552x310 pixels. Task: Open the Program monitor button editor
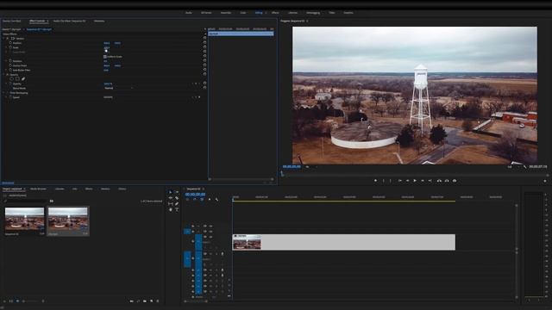tap(545, 181)
